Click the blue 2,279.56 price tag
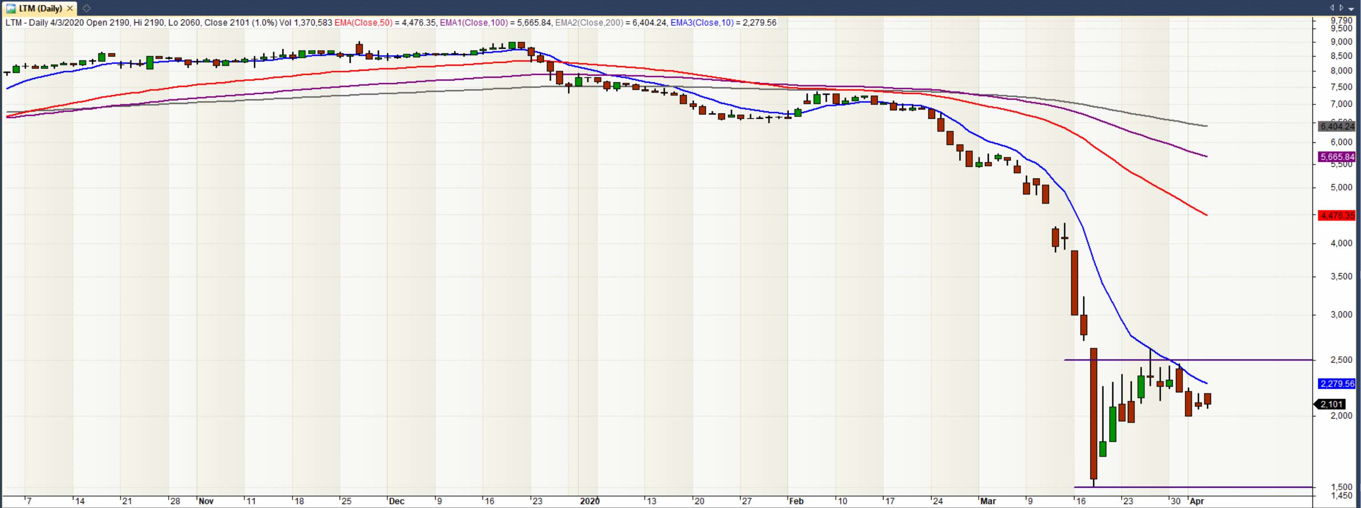 click(x=1337, y=384)
